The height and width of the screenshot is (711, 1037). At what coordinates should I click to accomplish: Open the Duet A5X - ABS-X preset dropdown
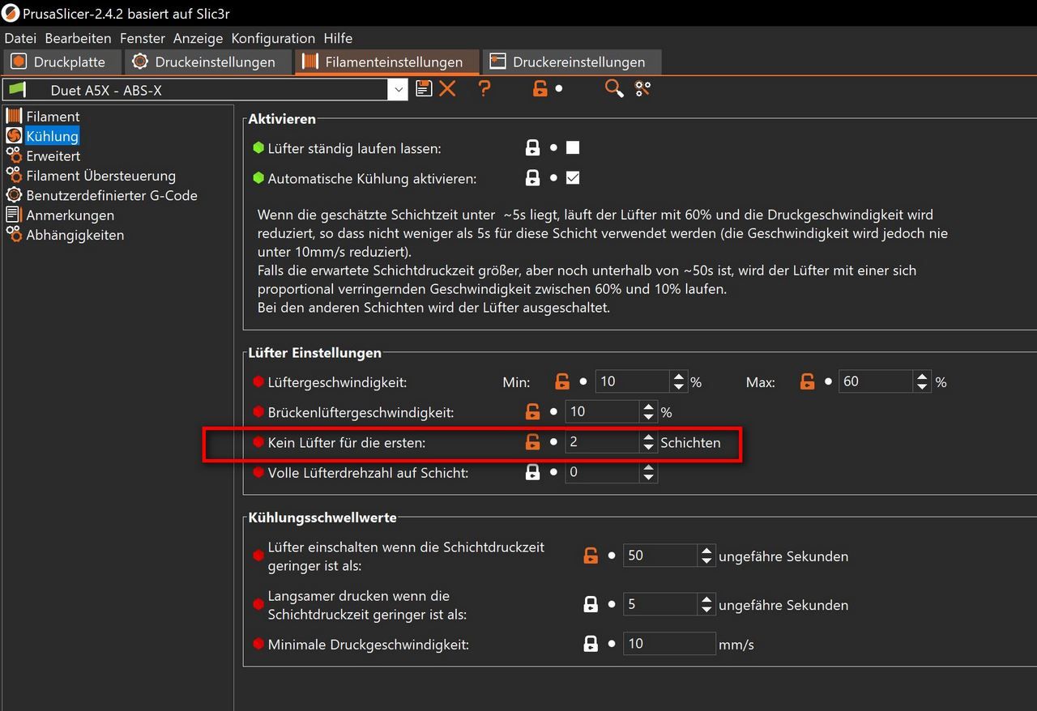point(398,90)
